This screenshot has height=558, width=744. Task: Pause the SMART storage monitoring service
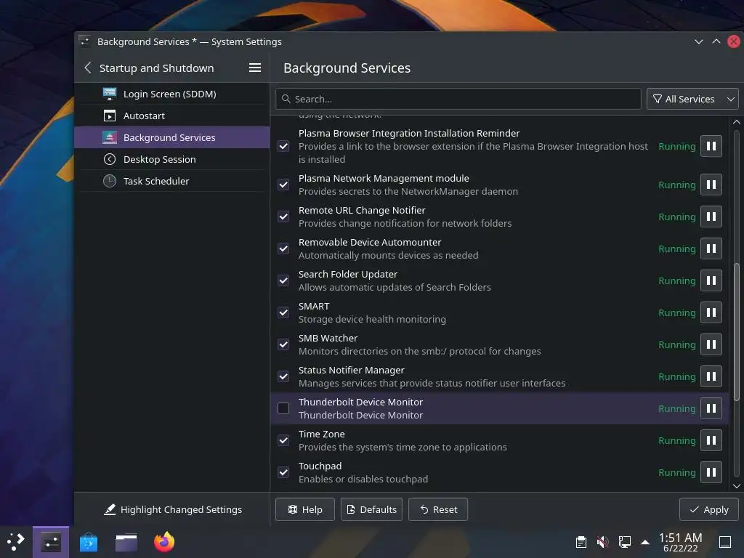click(x=711, y=312)
